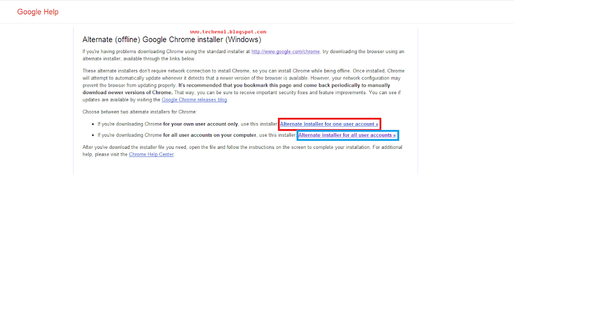Open the Google Chrome releases blog link
Image resolution: width=609 pixels, height=319 pixels.
click(x=194, y=100)
